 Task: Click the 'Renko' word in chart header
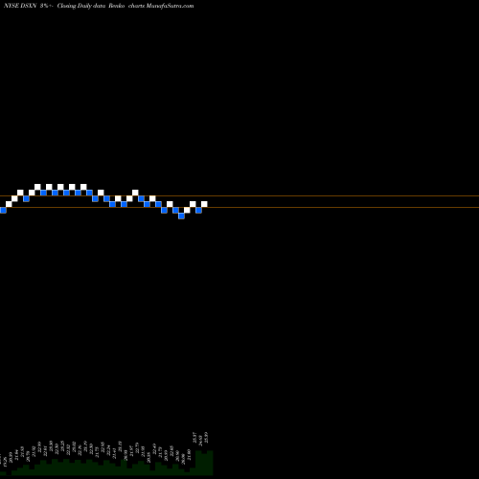pos(116,6)
